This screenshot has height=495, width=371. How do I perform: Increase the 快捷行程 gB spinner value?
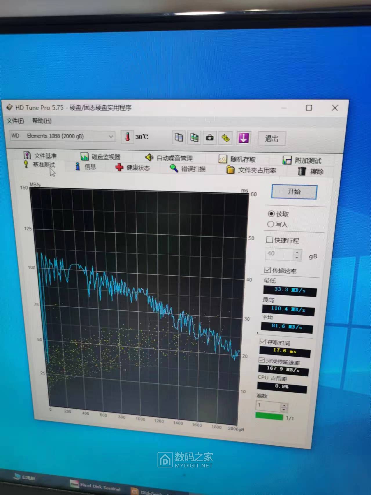(x=297, y=253)
